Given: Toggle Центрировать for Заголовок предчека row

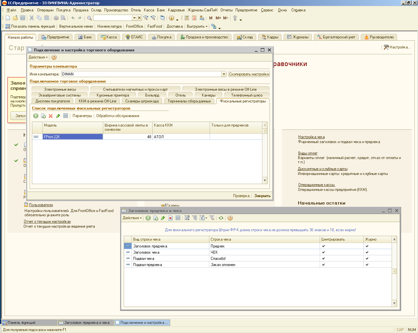Looking at the screenshot, I should pos(323,246).
